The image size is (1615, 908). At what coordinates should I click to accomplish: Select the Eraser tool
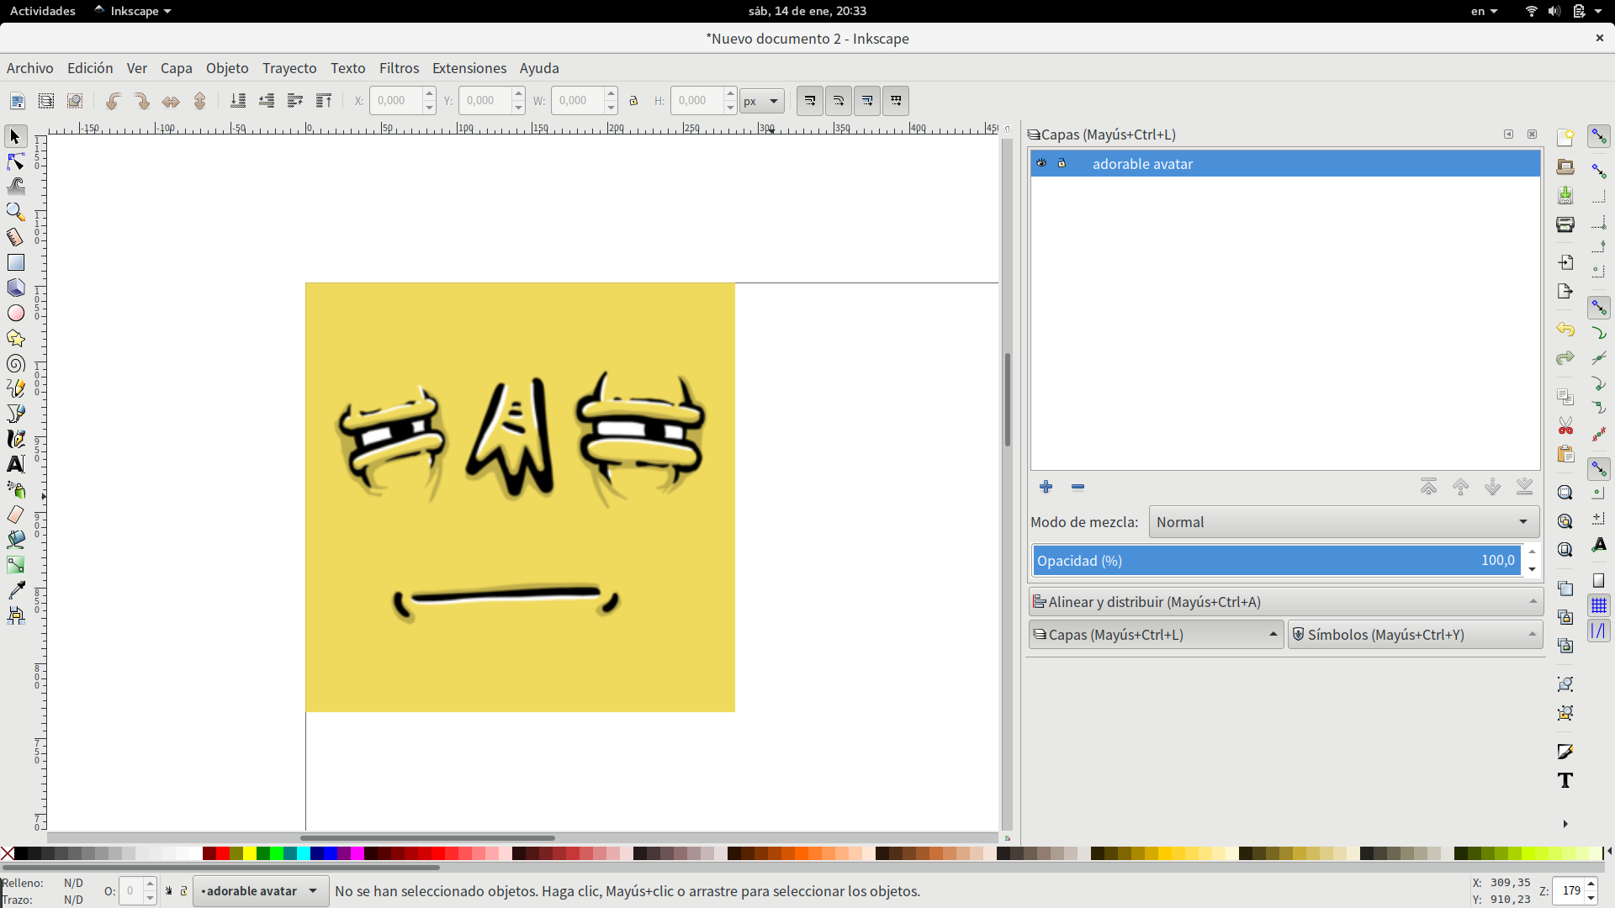point(15,515)
